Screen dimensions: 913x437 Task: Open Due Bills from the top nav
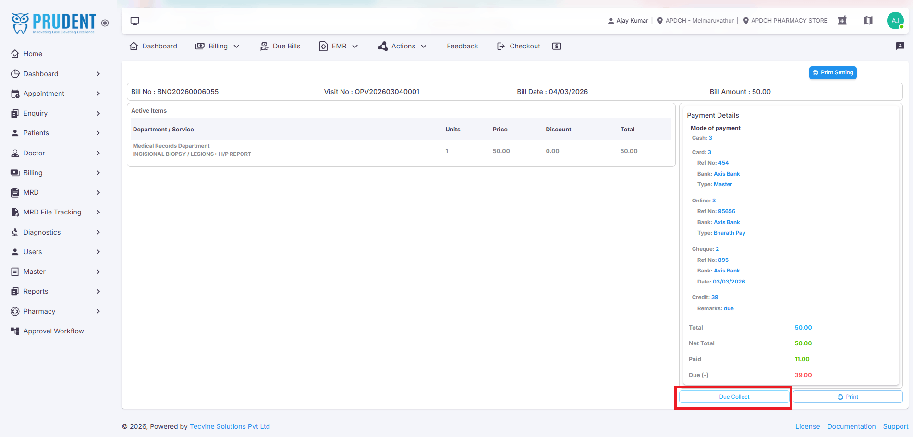[280, 46]
